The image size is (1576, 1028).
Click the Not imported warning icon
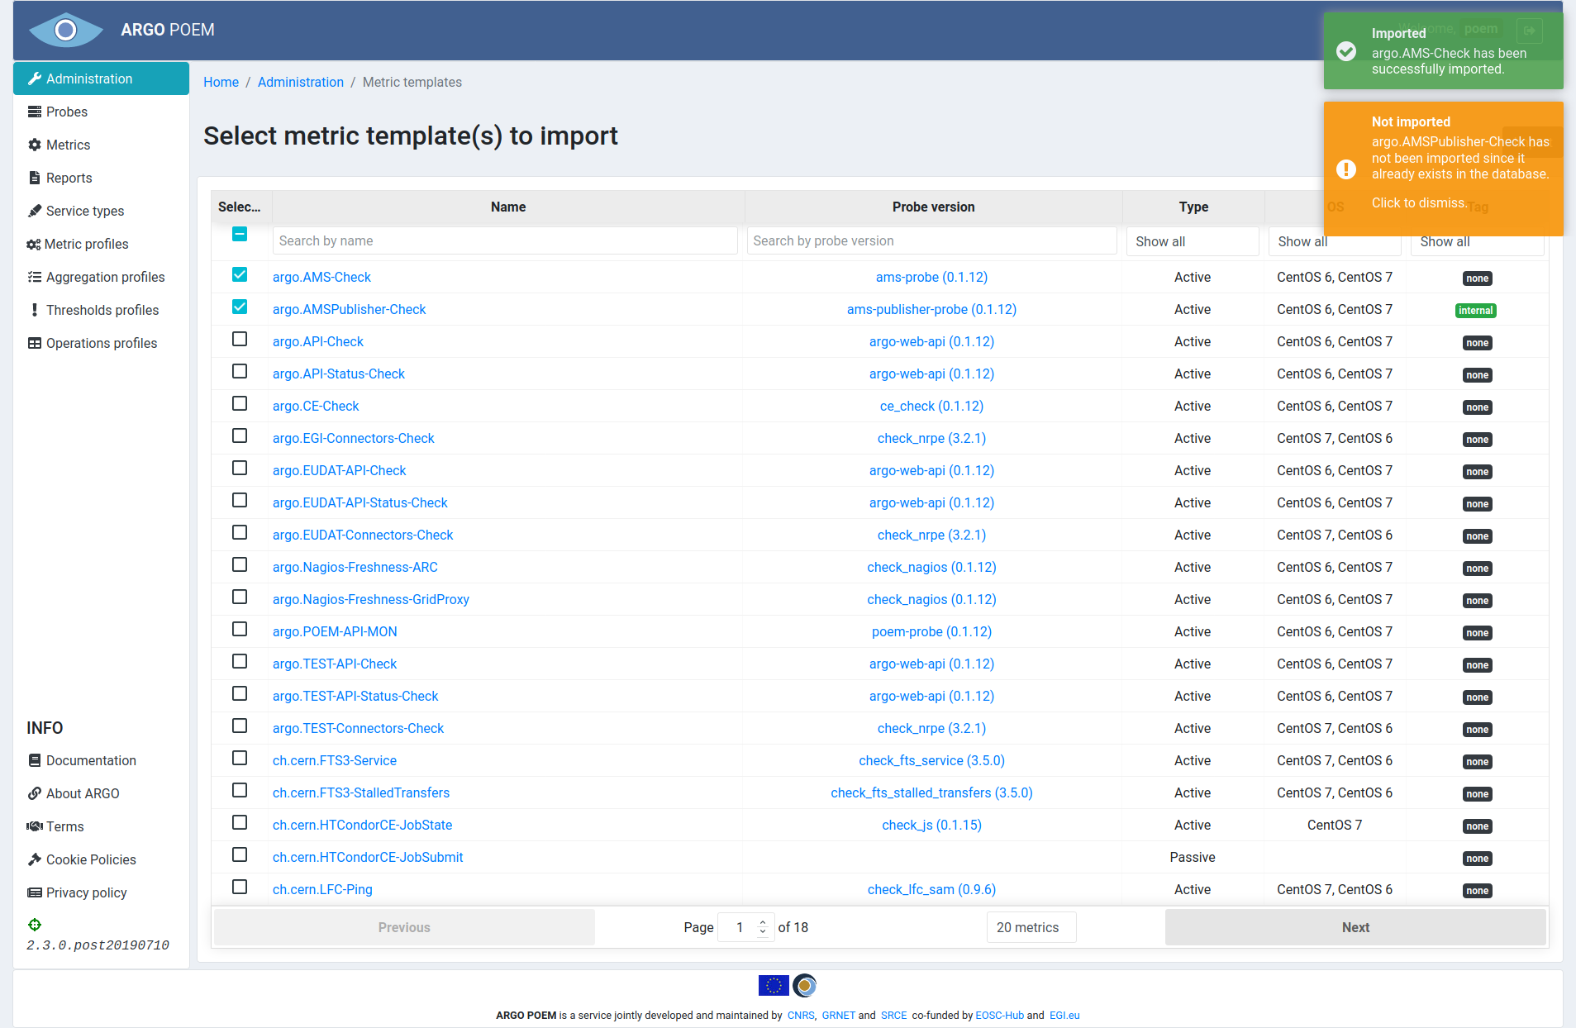click(x=1346, y=169)
